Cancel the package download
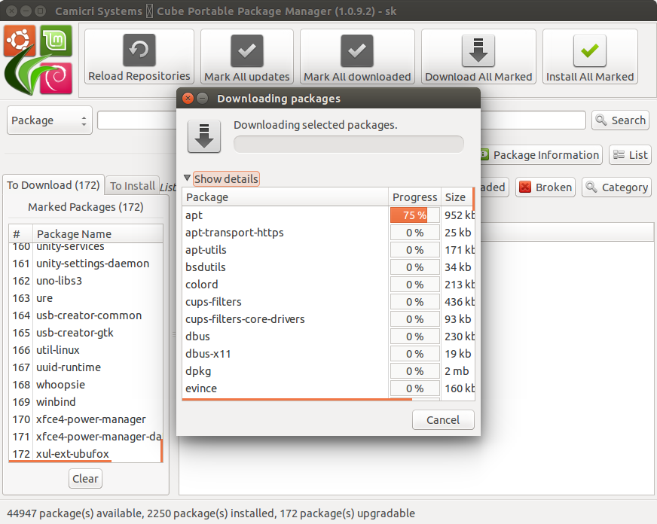Screen dimensions: 657x524 click(x=443, y=420)
